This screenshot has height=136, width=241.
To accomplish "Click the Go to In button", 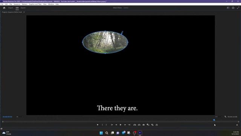I will coord(112,125).
